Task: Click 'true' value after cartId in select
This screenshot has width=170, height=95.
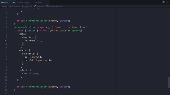Action: (35, 74)
